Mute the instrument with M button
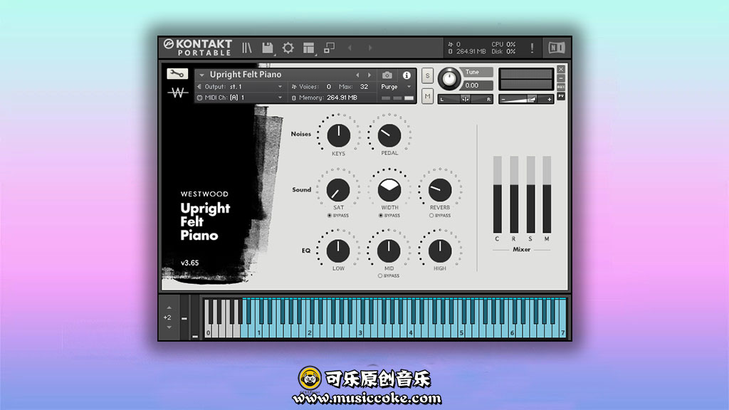The image size is (729, 410). coord(427,96)
